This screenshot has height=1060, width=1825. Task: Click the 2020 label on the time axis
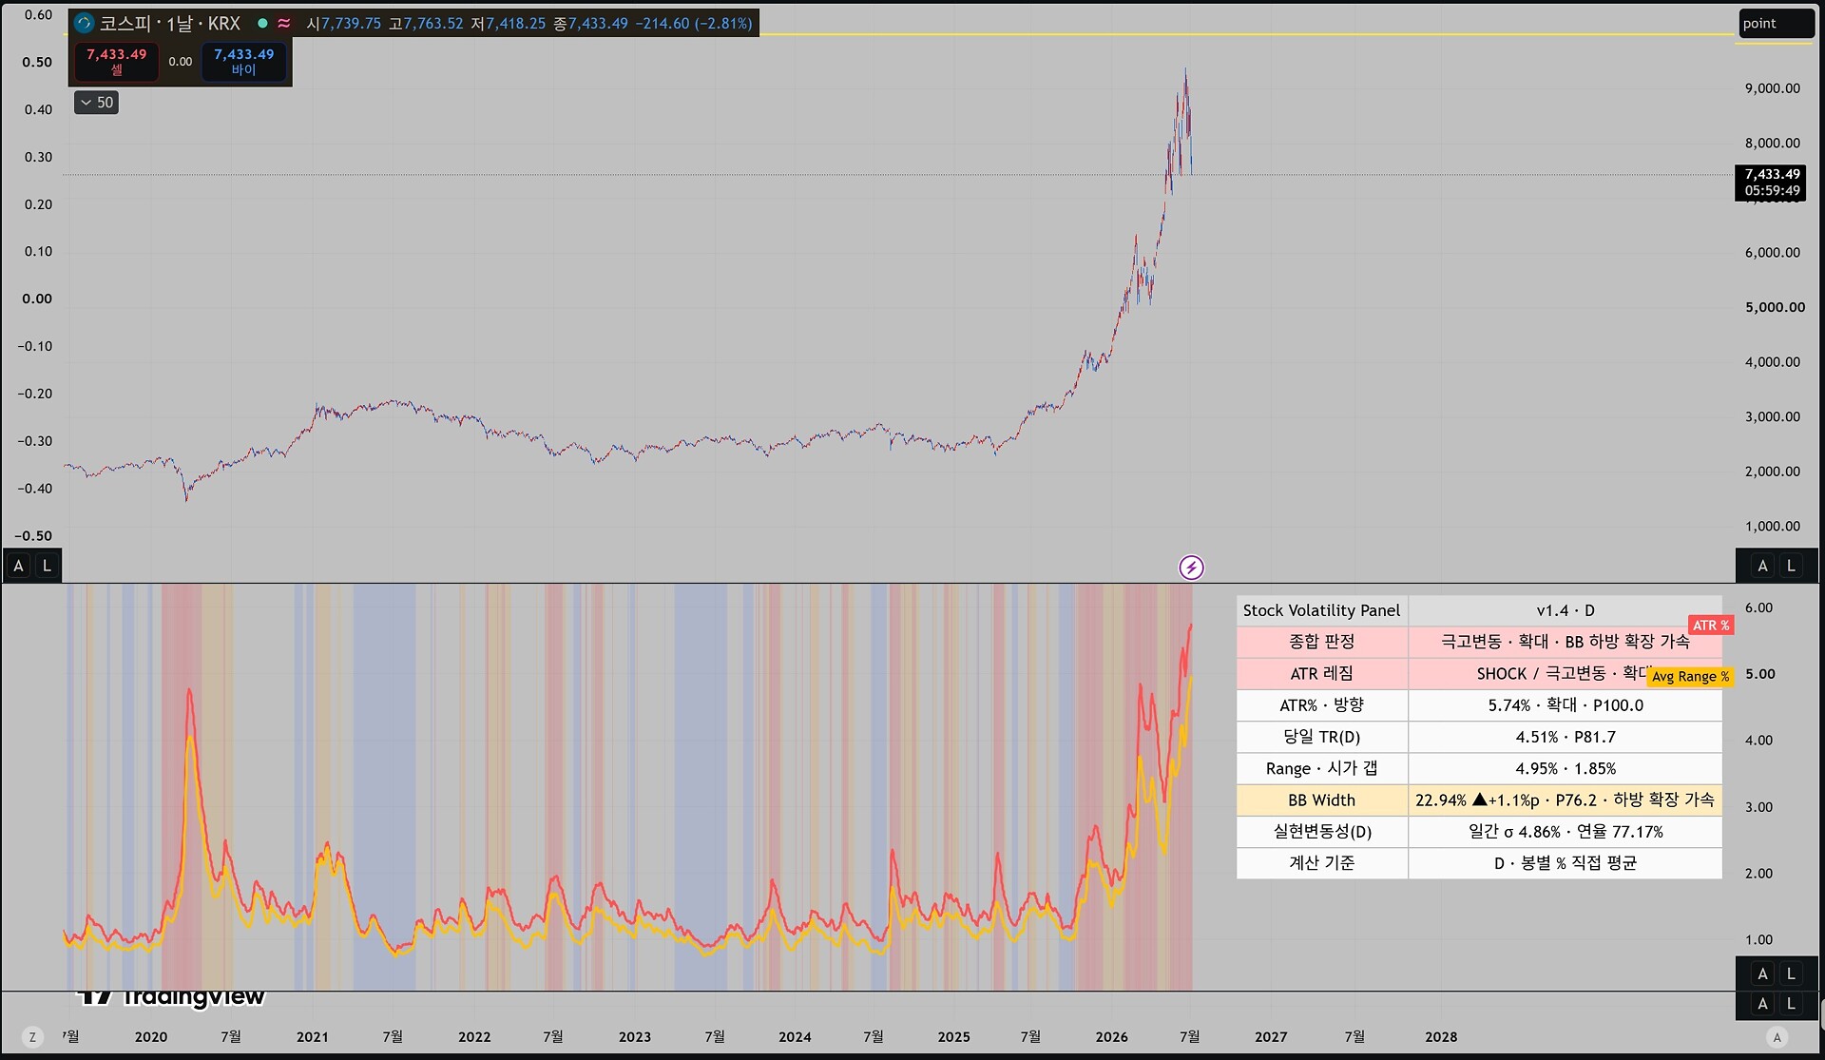point(151,1037)
